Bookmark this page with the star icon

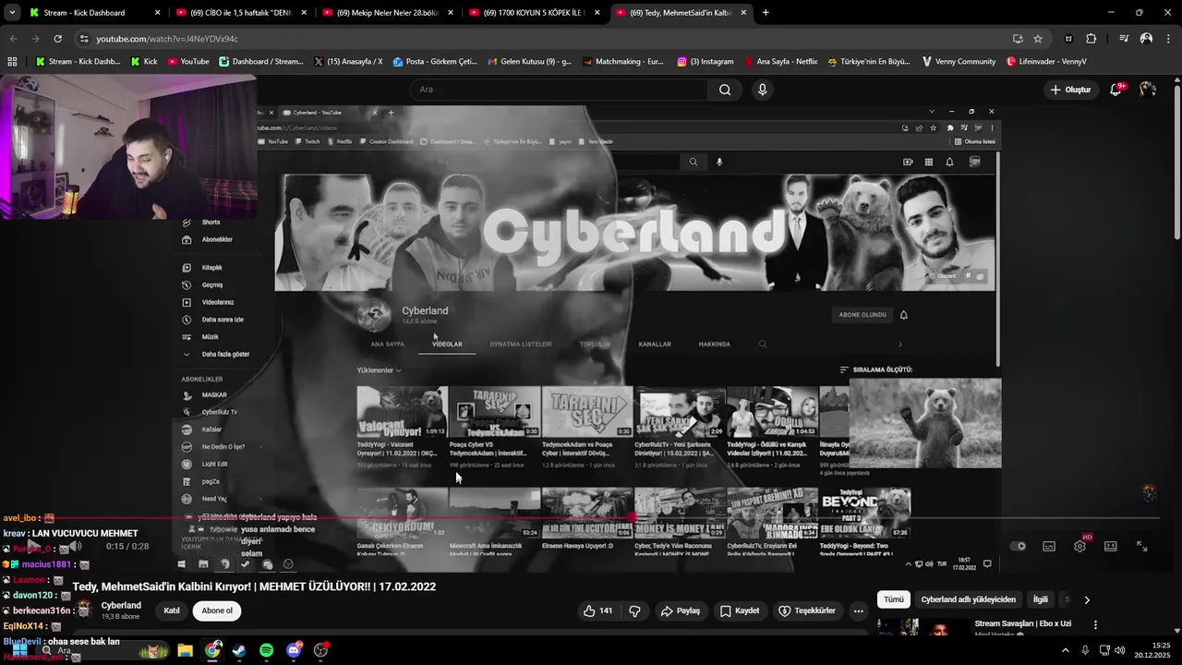point(1038,39)
